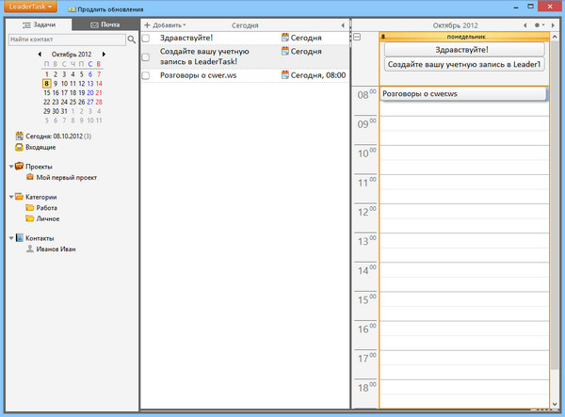
Task: Click the Личное category folder icon
Action: point(30,218)
